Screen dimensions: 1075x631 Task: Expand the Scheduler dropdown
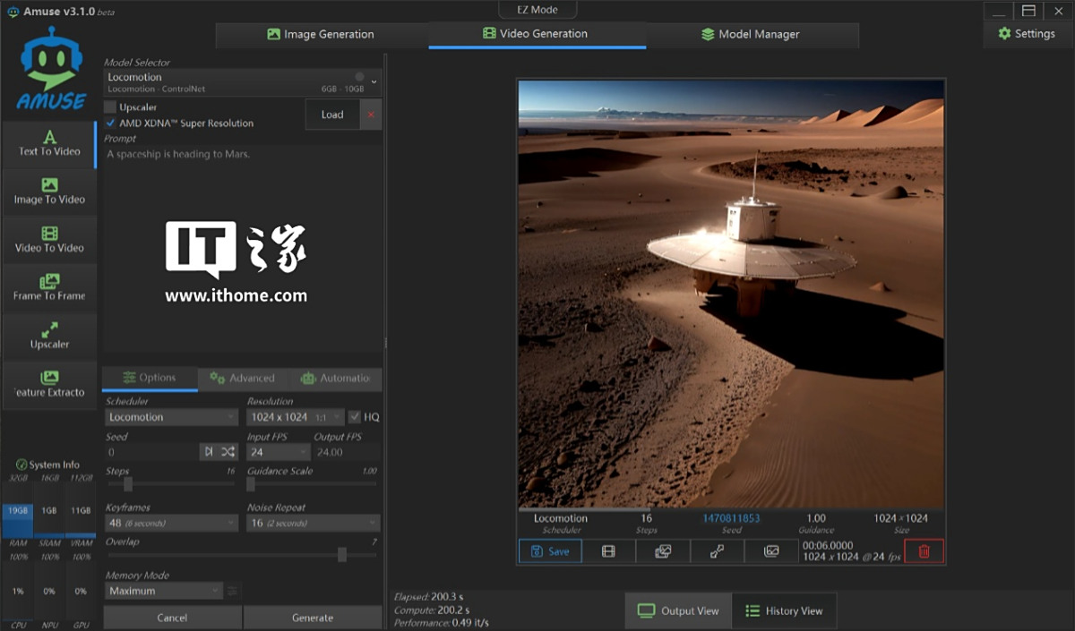[171, 417]
